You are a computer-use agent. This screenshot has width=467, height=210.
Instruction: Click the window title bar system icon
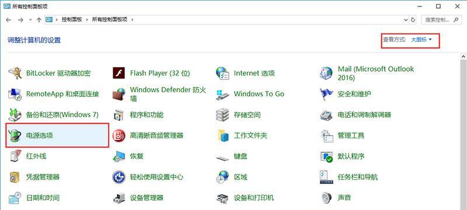tap(7, 6)
